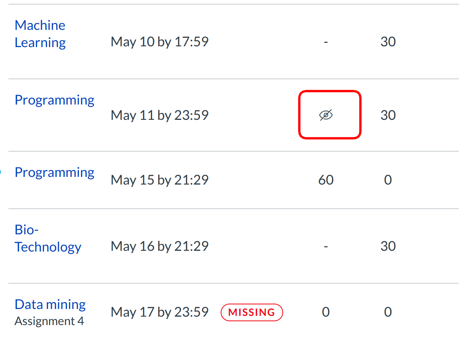Click the Data mining score next to MISSING
This screenshot has width=459, height=340.
click(326, 312)
